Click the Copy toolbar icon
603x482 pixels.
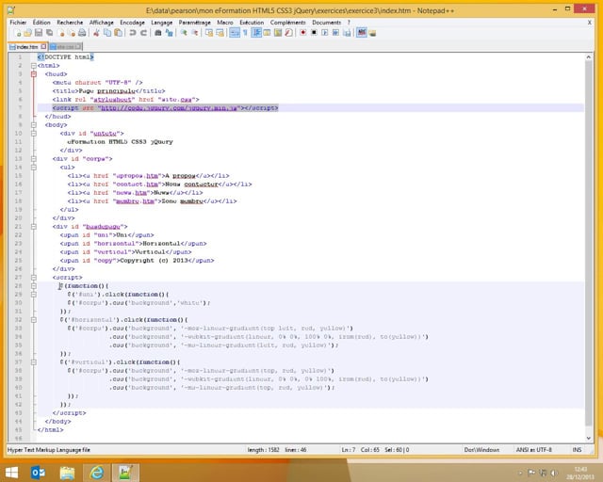tap(107, 33)
